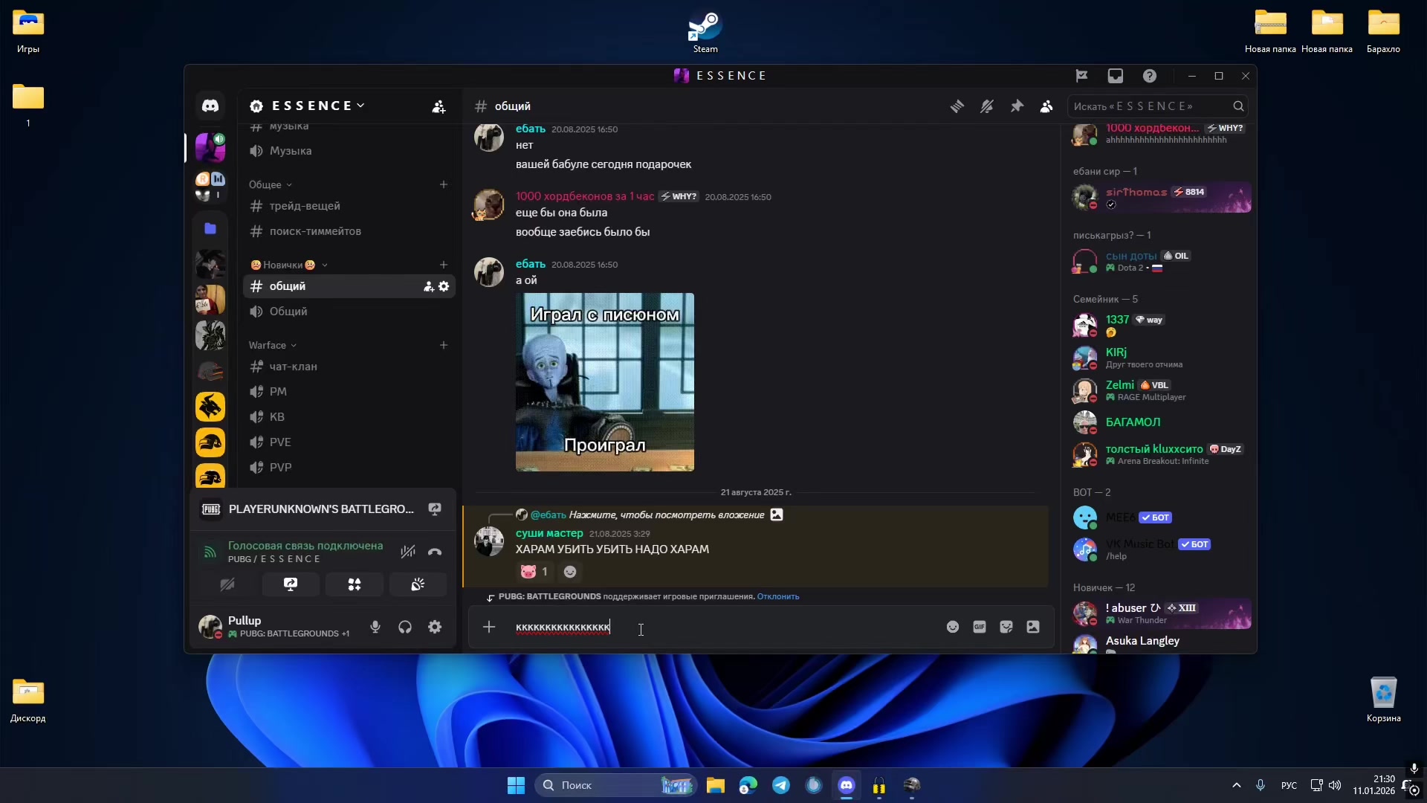Viewport: 1427px width, 803px height.
Task: Click invite icon on общий channel row
Action: [x=429, y=286]
